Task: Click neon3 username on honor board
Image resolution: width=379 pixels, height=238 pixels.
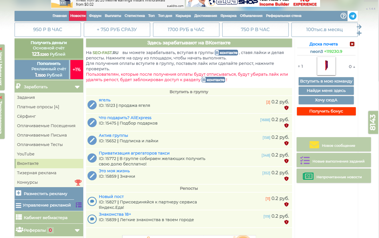Action: [316, 52]
